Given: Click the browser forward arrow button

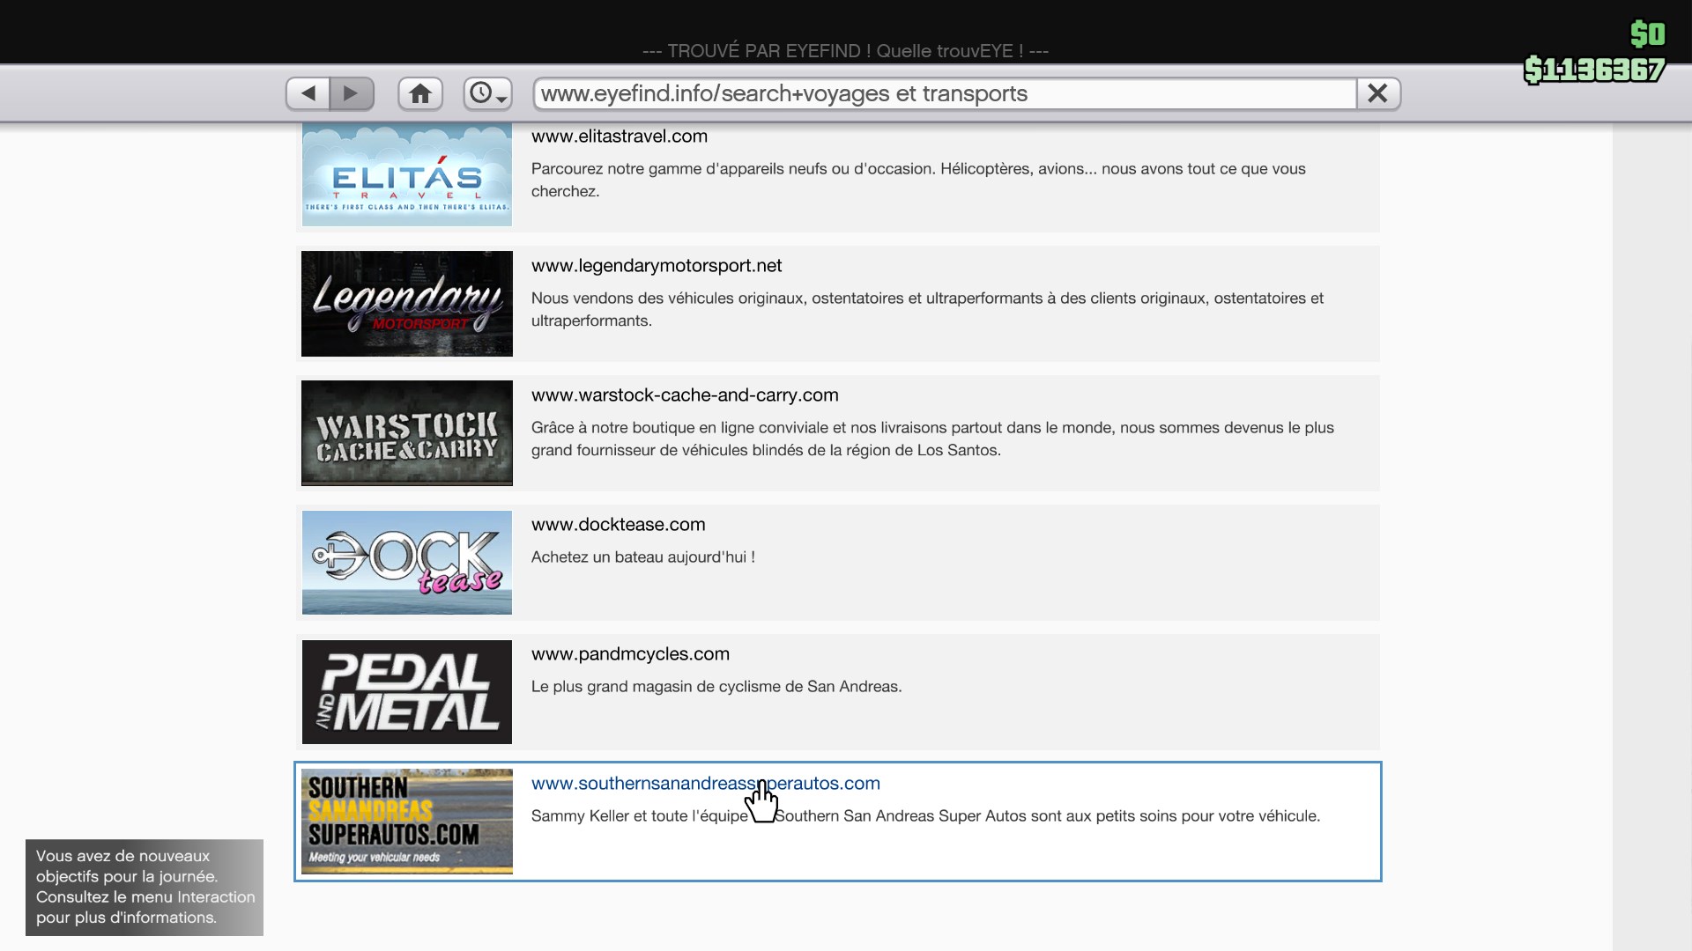Looking at the screenshot, I should [352, 93].
